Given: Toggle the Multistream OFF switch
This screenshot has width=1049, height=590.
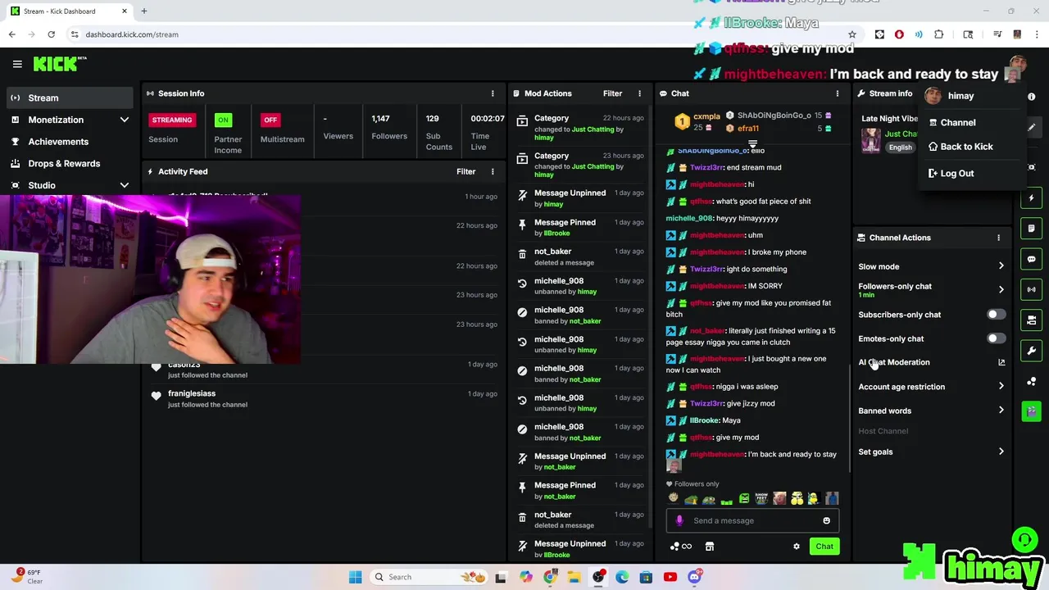Looking at the screenshot, I should 270,120.
